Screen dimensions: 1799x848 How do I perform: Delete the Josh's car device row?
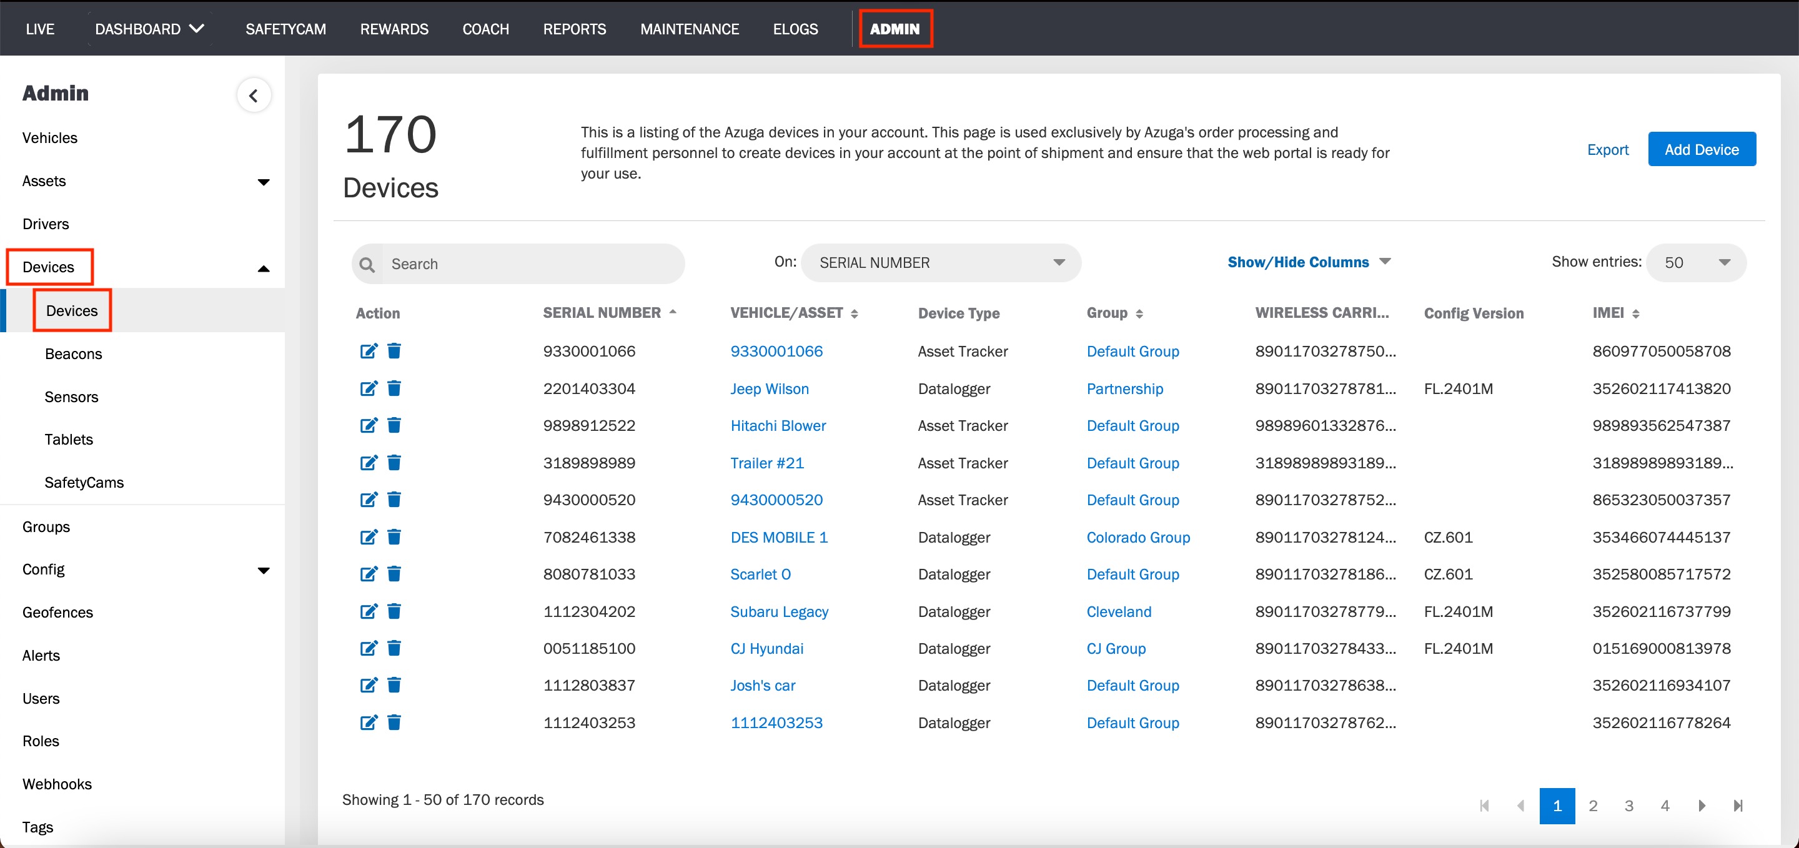tap(394, 686)
